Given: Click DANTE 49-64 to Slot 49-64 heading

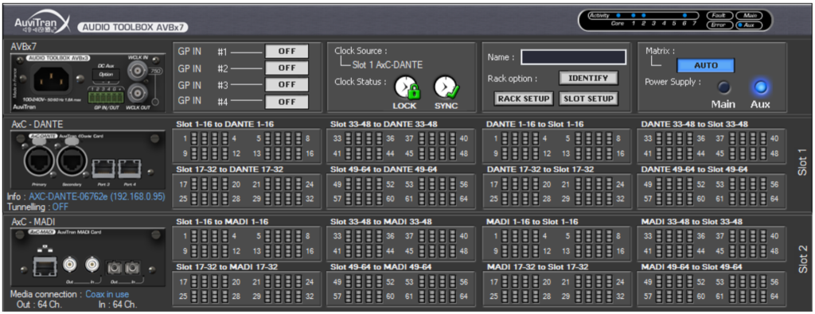Looking at the screenshot, I should coord(694,169).
